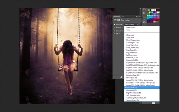Open the Actions panel play icon
This screenshot has width=179, height=112.
(x=144, y=13)
